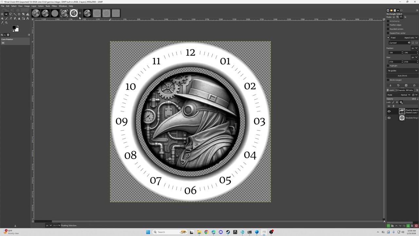This screenshot has height=236, width=419.
Task: Click the Auto Shrink button
Action: (x=402, y=76)
